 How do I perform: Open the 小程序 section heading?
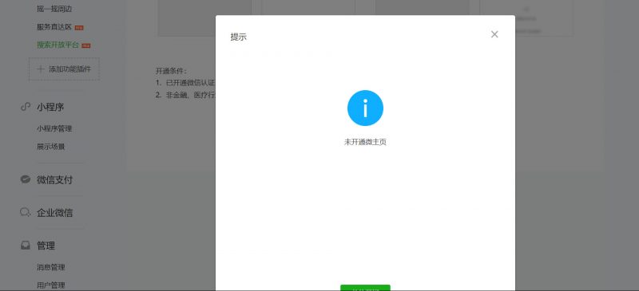(50, 107)
